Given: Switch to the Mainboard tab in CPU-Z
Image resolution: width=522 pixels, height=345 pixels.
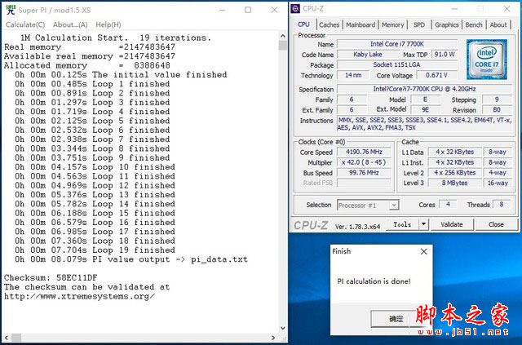Looking at the screenshot, I should tap(361, 24).
